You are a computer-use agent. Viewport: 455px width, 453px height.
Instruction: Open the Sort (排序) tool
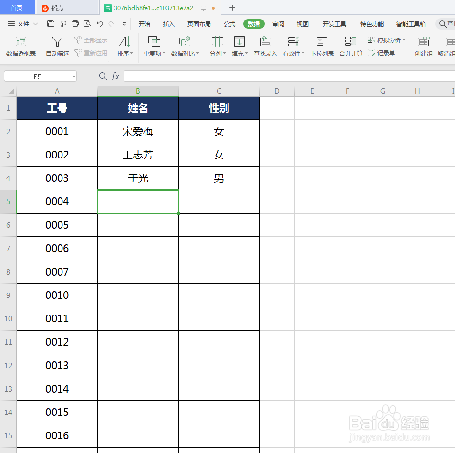pyautogui.click(x=125, y=46)
